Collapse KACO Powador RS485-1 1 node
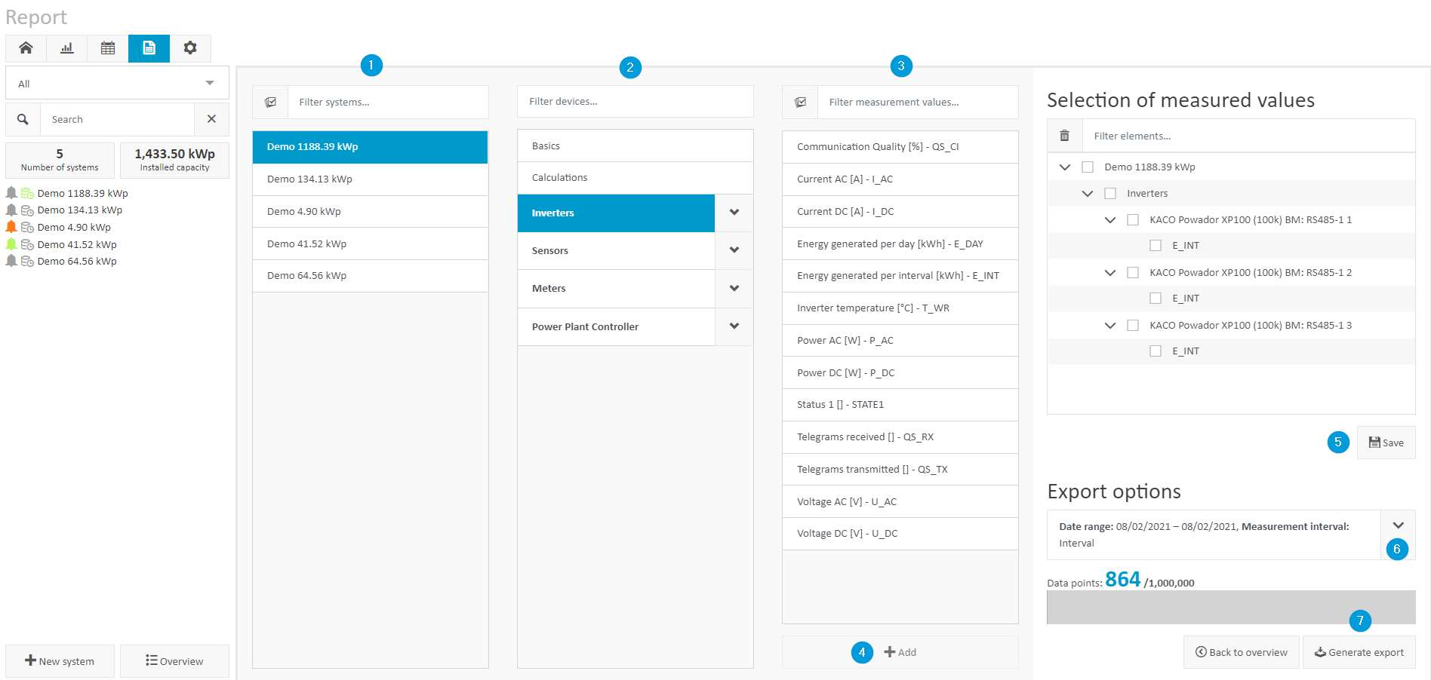The image size is (1431, 680). point(1110,219)
